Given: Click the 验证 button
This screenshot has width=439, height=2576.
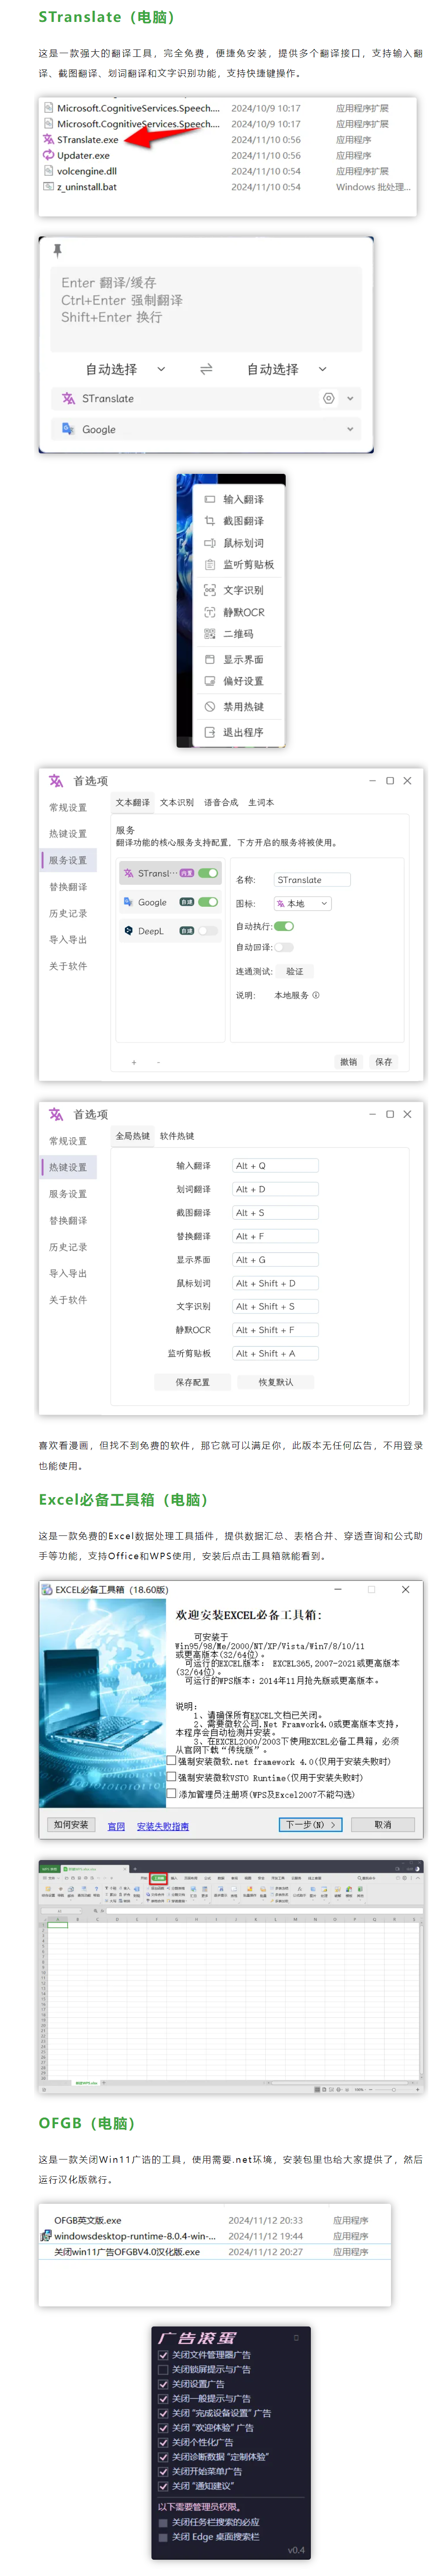Looking at the screenshot, I should click(x=294, y=971).
